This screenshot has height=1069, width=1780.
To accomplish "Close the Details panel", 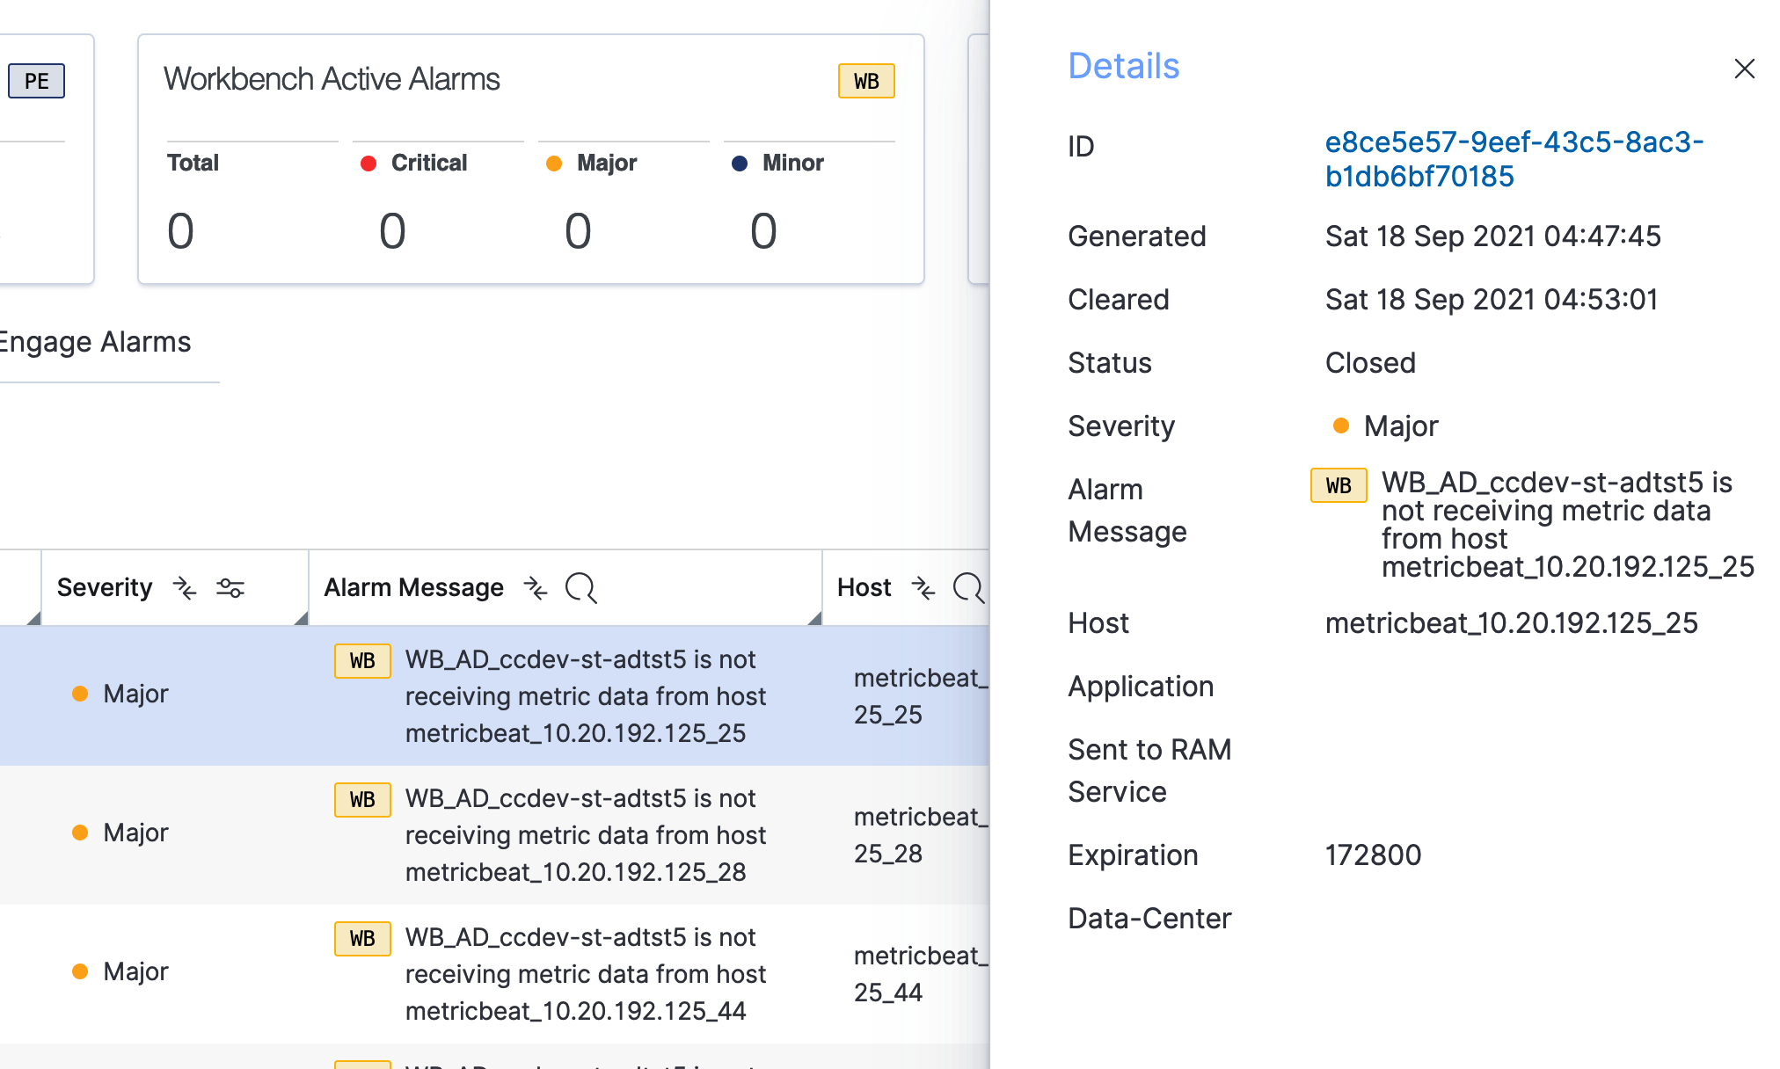I will coord(1744,69).
